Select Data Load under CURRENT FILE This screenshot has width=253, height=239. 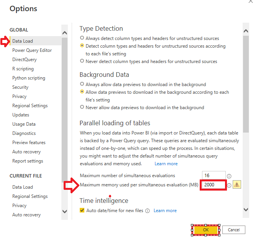[x=23, y=187]
